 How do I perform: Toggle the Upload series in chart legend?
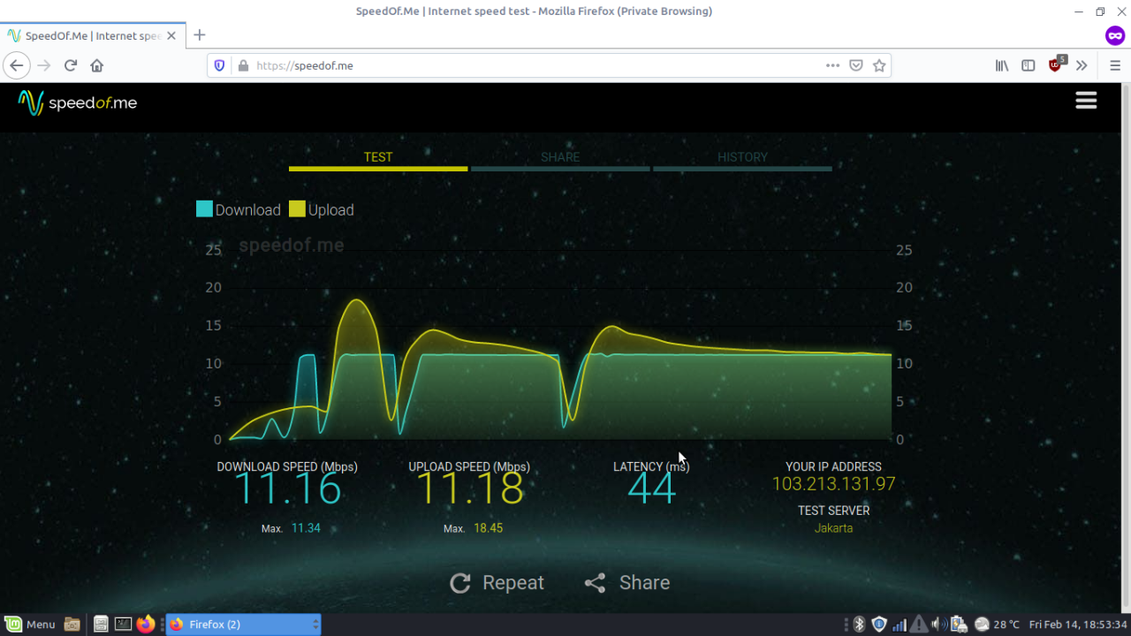[321, 209]
